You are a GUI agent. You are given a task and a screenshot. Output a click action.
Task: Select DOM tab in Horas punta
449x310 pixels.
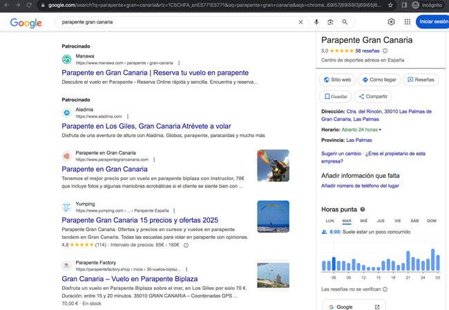432,221
